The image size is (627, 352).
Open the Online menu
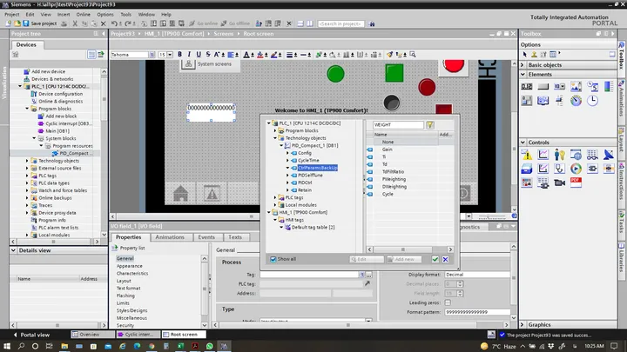pos(84,15)
